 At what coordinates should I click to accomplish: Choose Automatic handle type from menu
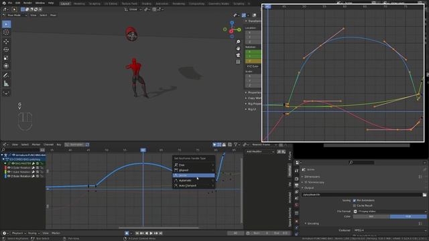(x=194, y=180)
